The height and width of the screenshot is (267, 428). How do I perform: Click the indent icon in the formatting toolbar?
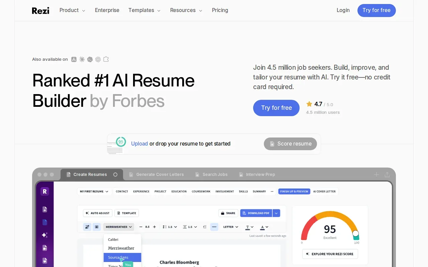tap(205, 227)
